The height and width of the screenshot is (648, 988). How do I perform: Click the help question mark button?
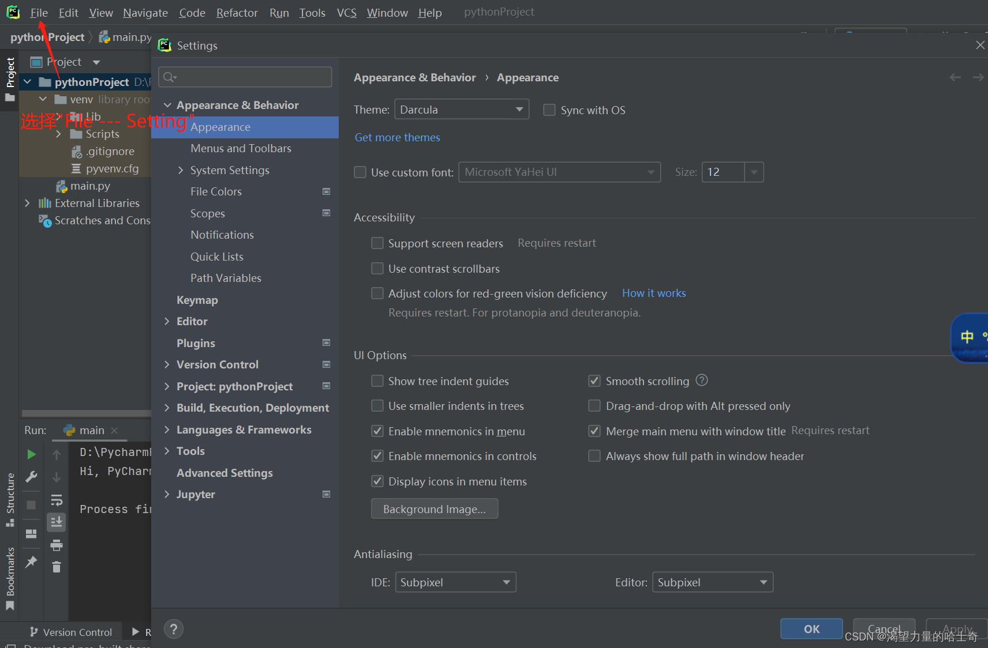pyautogui.click(x=174, y=629)
